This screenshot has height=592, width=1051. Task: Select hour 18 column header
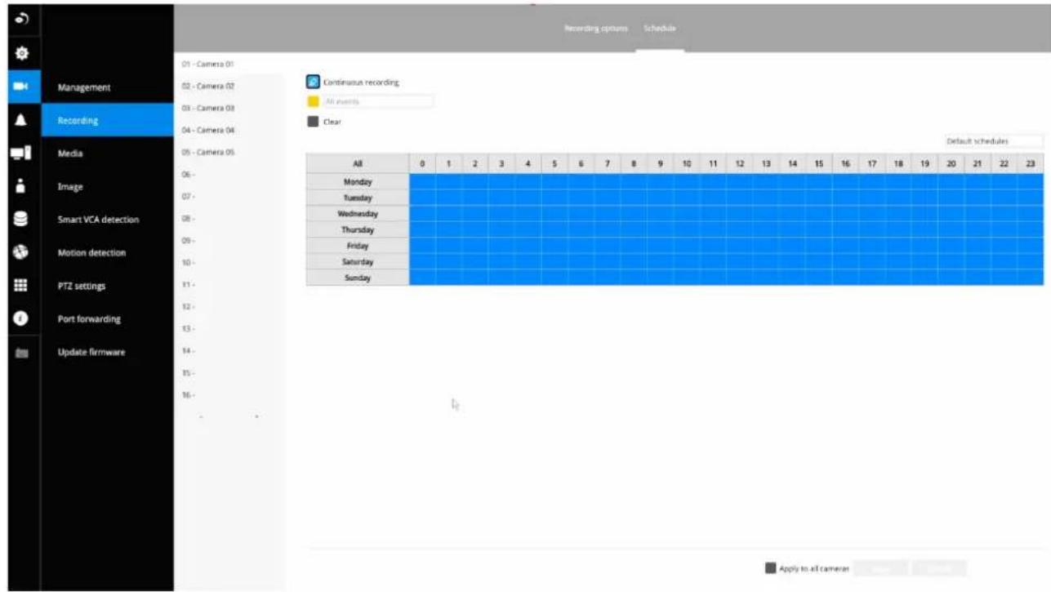pyautogui.click(x=898, y=164)
